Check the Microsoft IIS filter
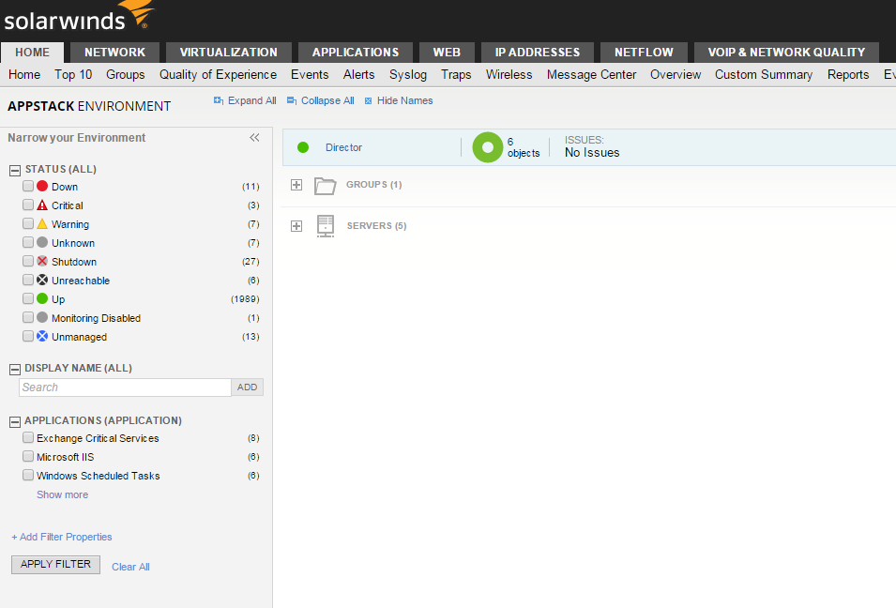The image size is (896, 608). point(28,456)
